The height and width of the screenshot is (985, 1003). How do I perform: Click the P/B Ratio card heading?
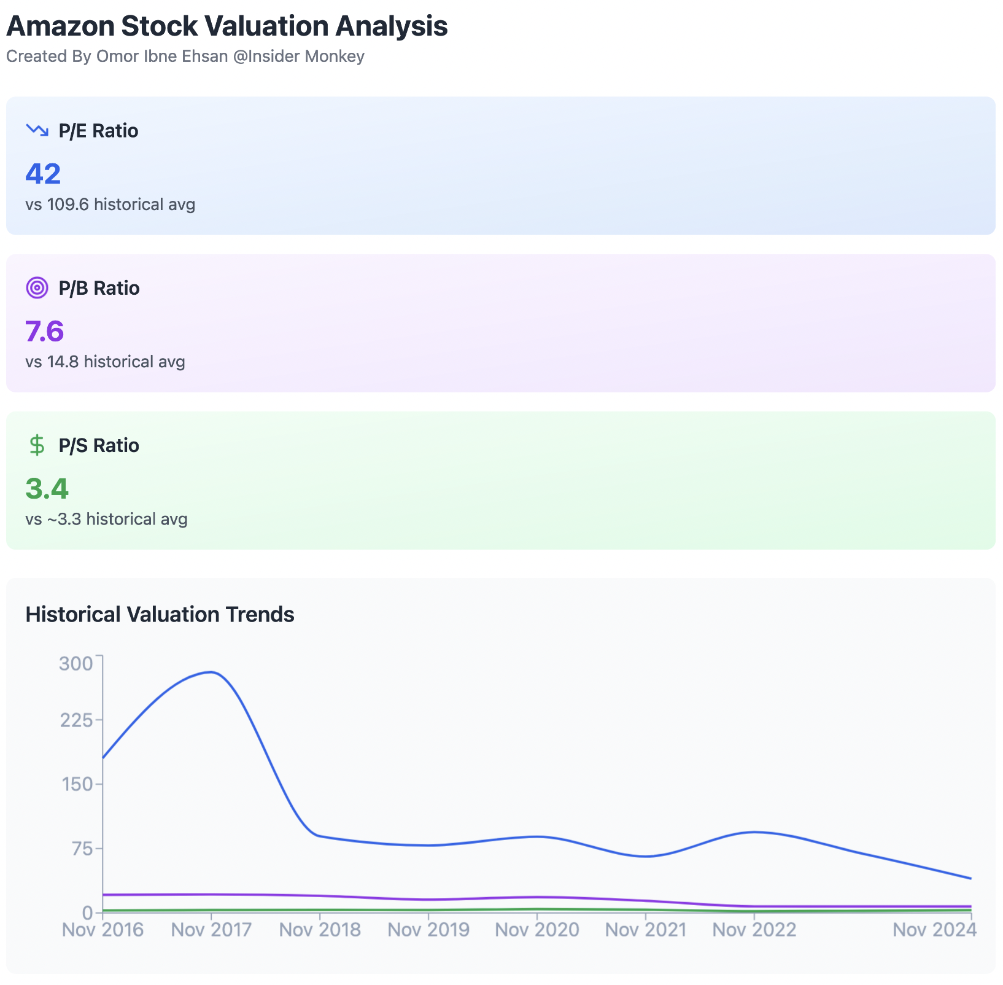[x=99, y=288]
